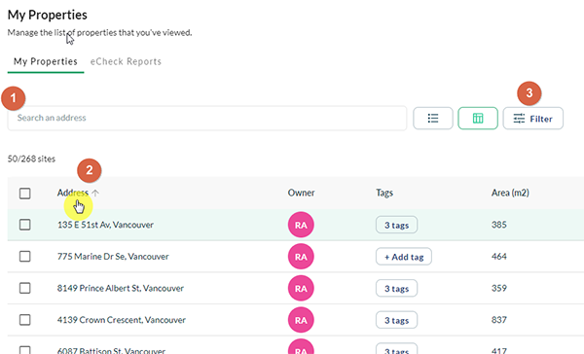Check the box for 775 Marine Dr Se
The width and height of the screenshot is (584, 354).
[x=25, y=257]
